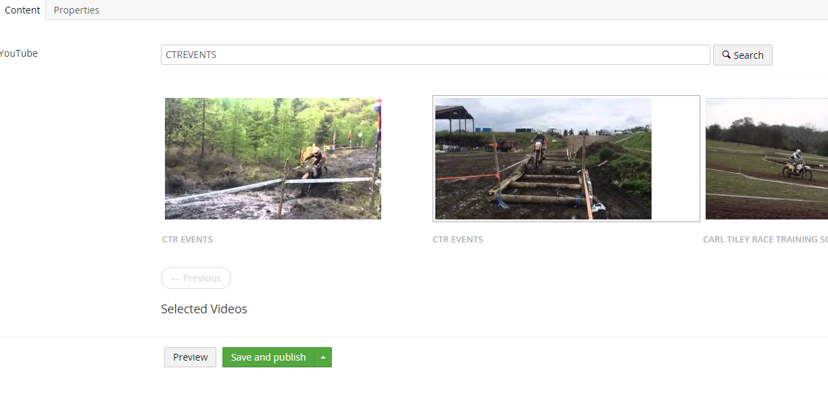Switch to the Content tab
Screen dimensions: 828x420
(22, 10)
